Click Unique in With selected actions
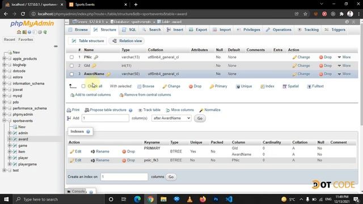The width and height of the screenshot is (363, 204). pyautogui.click(x=243, y=86)
